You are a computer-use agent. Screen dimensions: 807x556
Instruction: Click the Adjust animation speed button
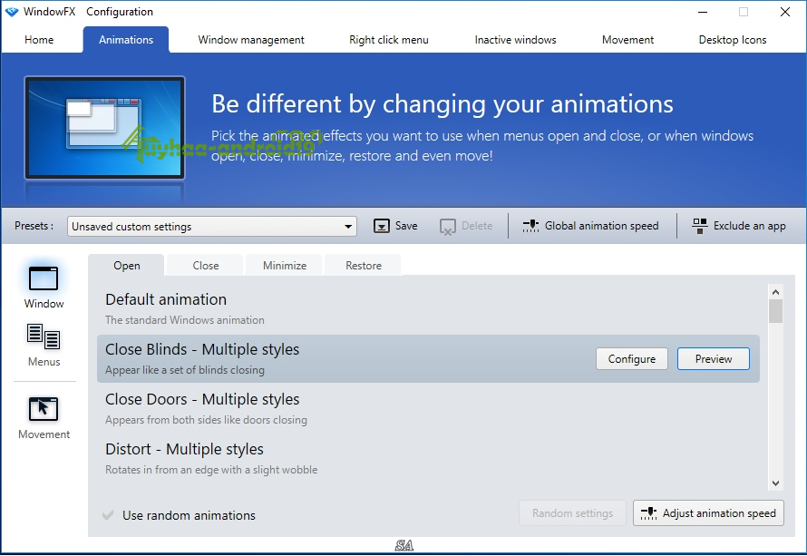(x=708, y=513)
